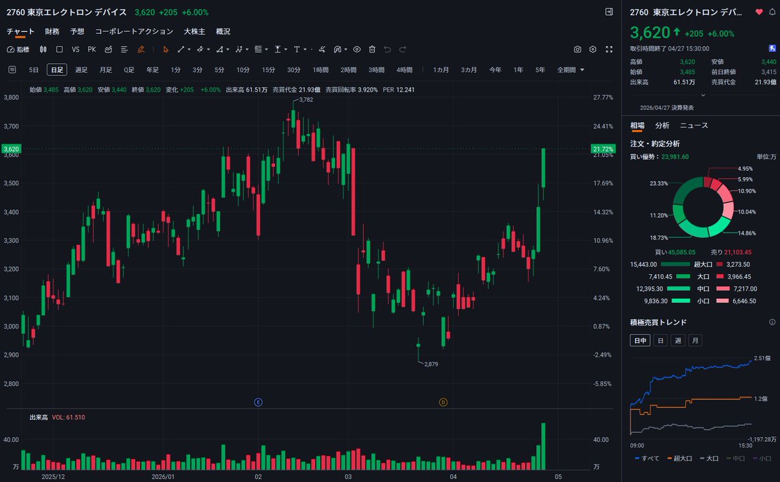The width and height of the screenshot is (780, 482).
Task: Select 日 trend period
Action: 660,340
